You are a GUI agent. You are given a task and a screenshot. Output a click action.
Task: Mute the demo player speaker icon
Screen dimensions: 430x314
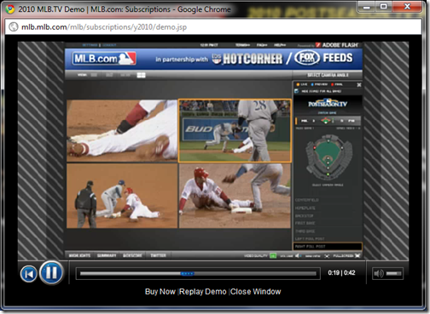379,273
